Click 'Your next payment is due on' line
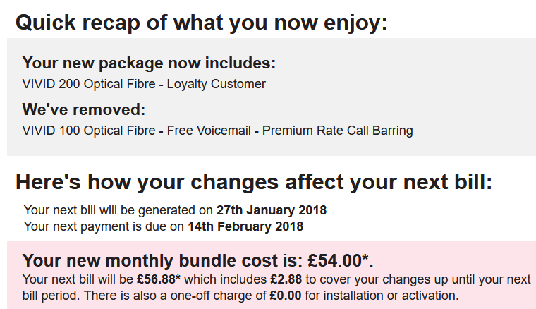The width and height of the screenshot is (536, 309). (164, 226)
